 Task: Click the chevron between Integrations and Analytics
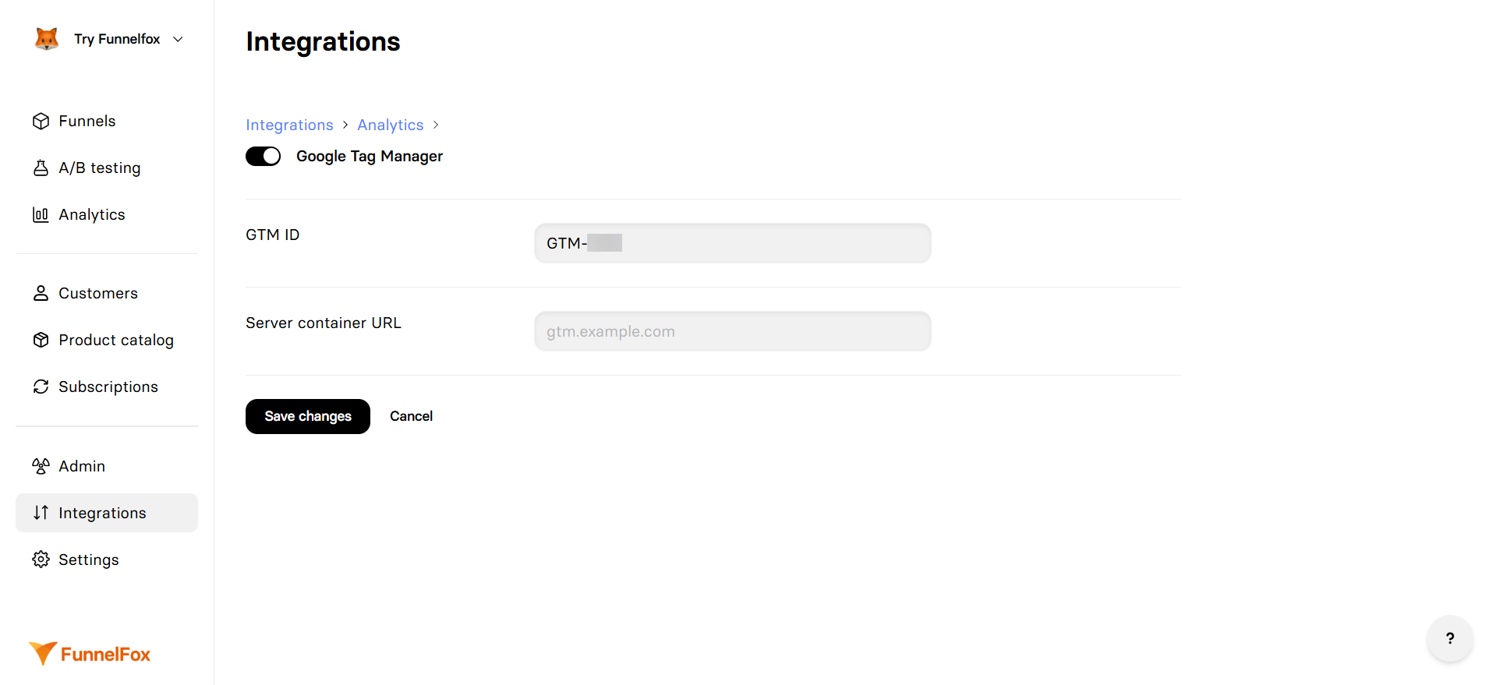pyautogui.click(x=344, y=125)
